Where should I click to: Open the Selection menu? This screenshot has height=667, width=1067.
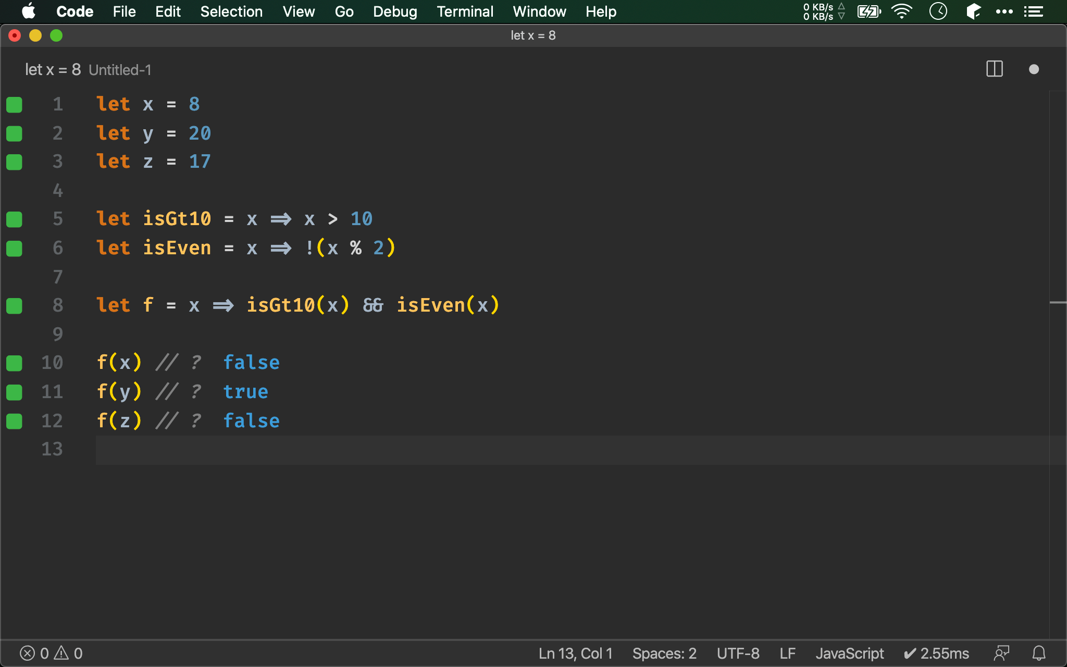point(231,11)
